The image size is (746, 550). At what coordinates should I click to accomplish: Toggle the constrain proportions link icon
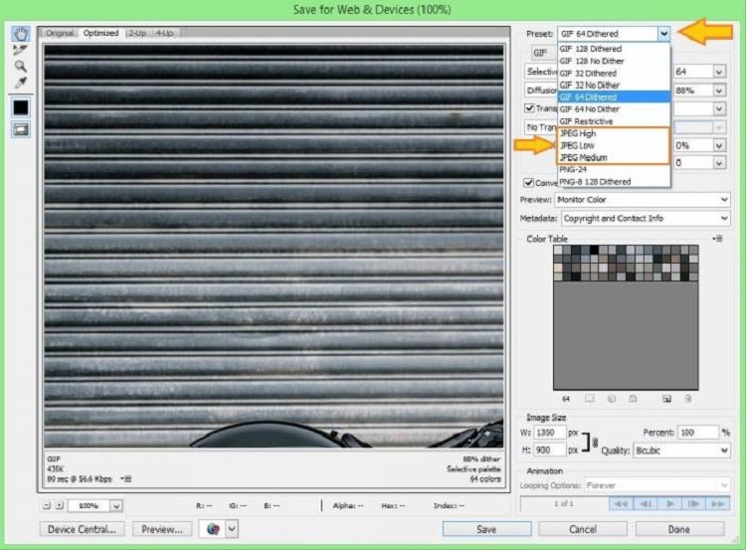tap(594, 442)
